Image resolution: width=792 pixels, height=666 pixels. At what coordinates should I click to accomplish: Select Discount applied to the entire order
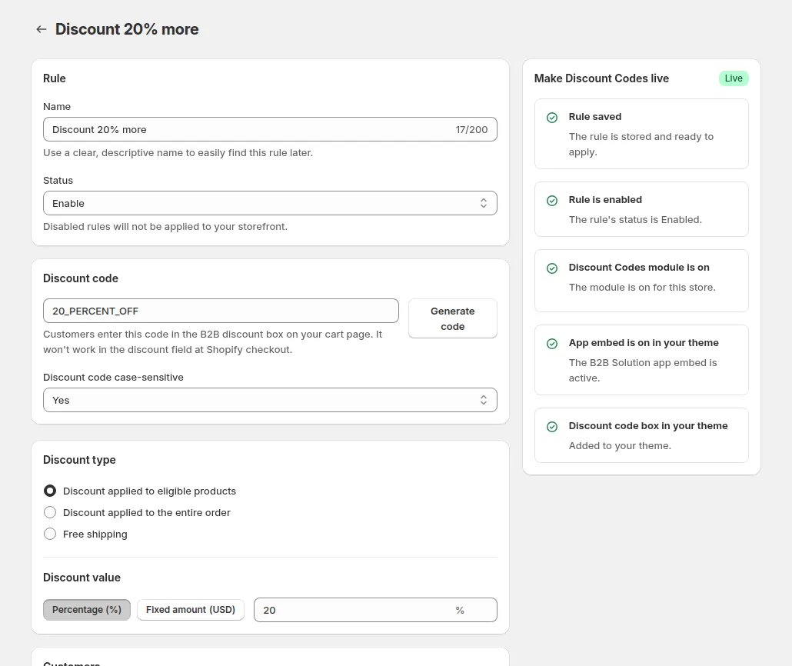point(50,512)
